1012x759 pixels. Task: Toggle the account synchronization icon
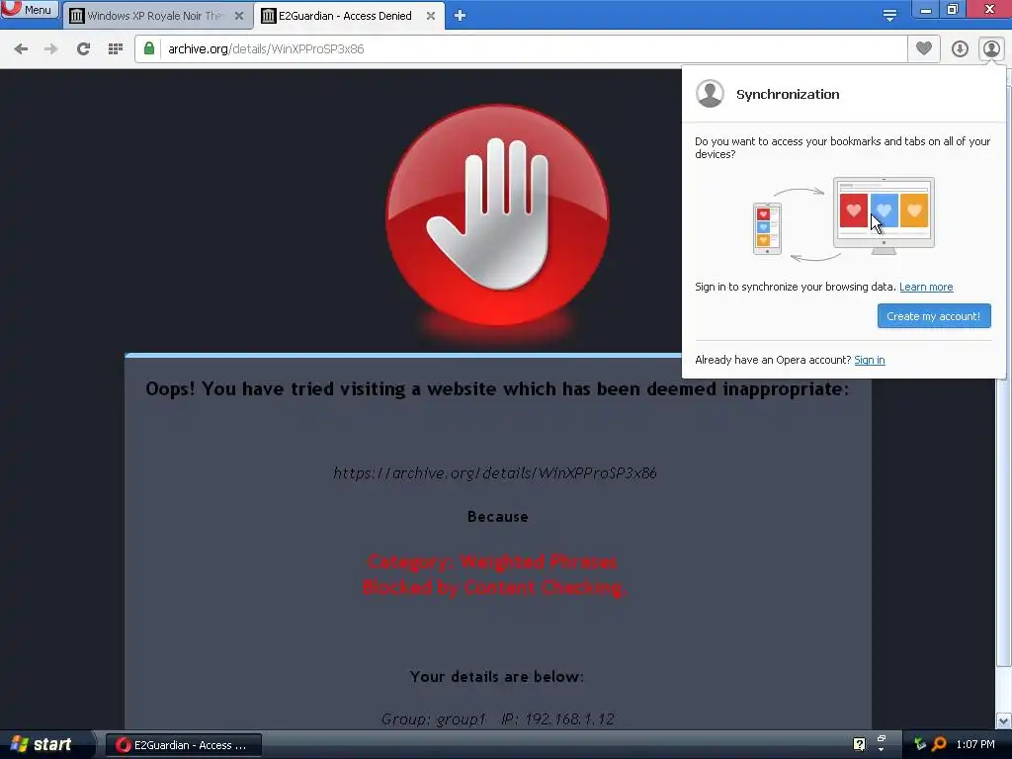pos(991,48)
